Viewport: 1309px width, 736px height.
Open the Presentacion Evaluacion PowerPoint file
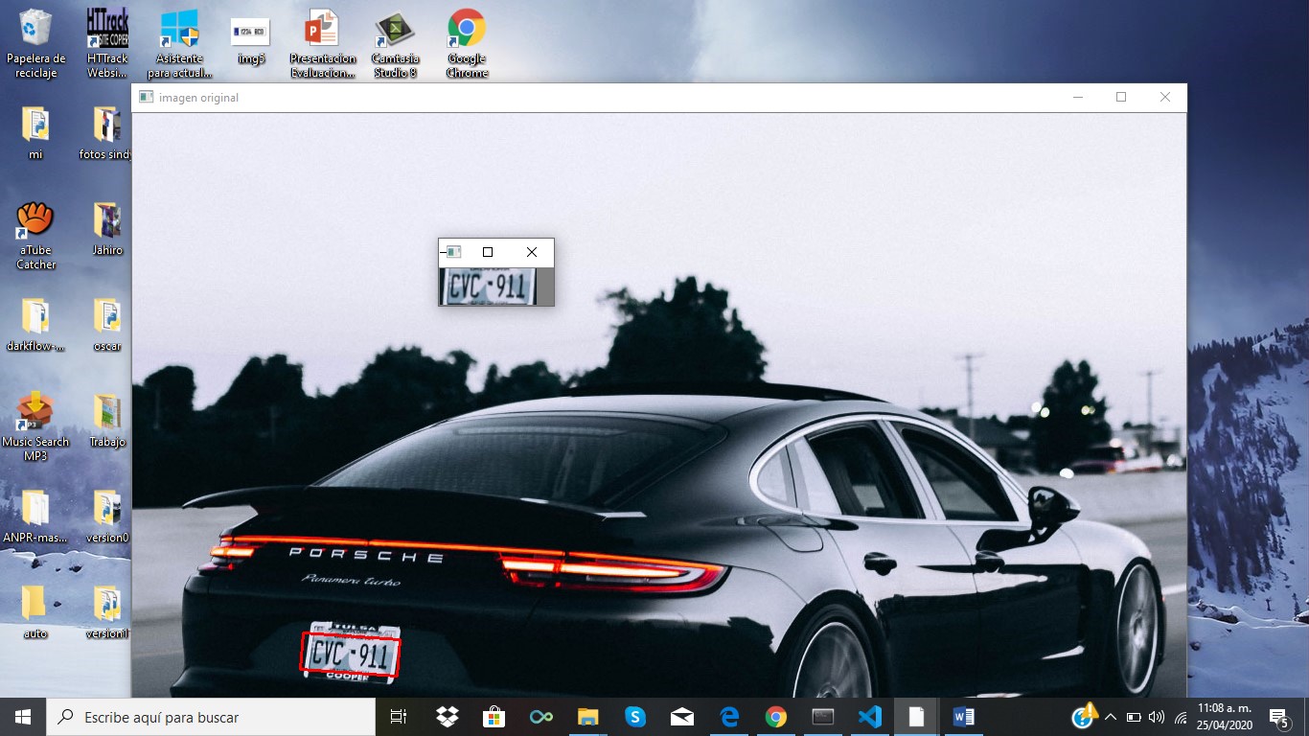tap(322, 43)
